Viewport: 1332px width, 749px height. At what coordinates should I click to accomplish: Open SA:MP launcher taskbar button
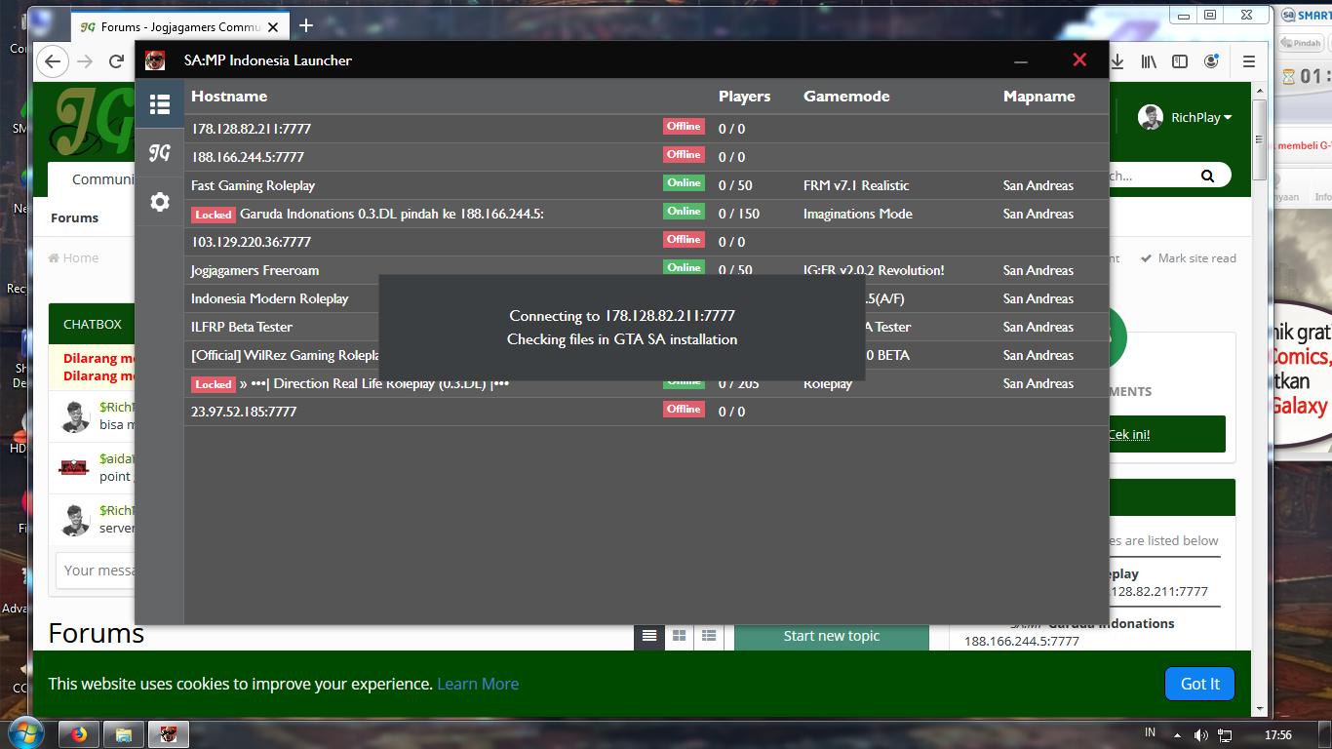(168, 733)
